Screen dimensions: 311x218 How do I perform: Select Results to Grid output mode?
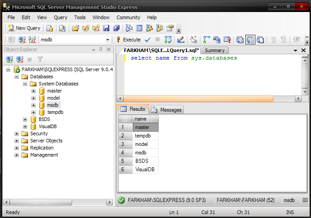[x=250, y=40]
